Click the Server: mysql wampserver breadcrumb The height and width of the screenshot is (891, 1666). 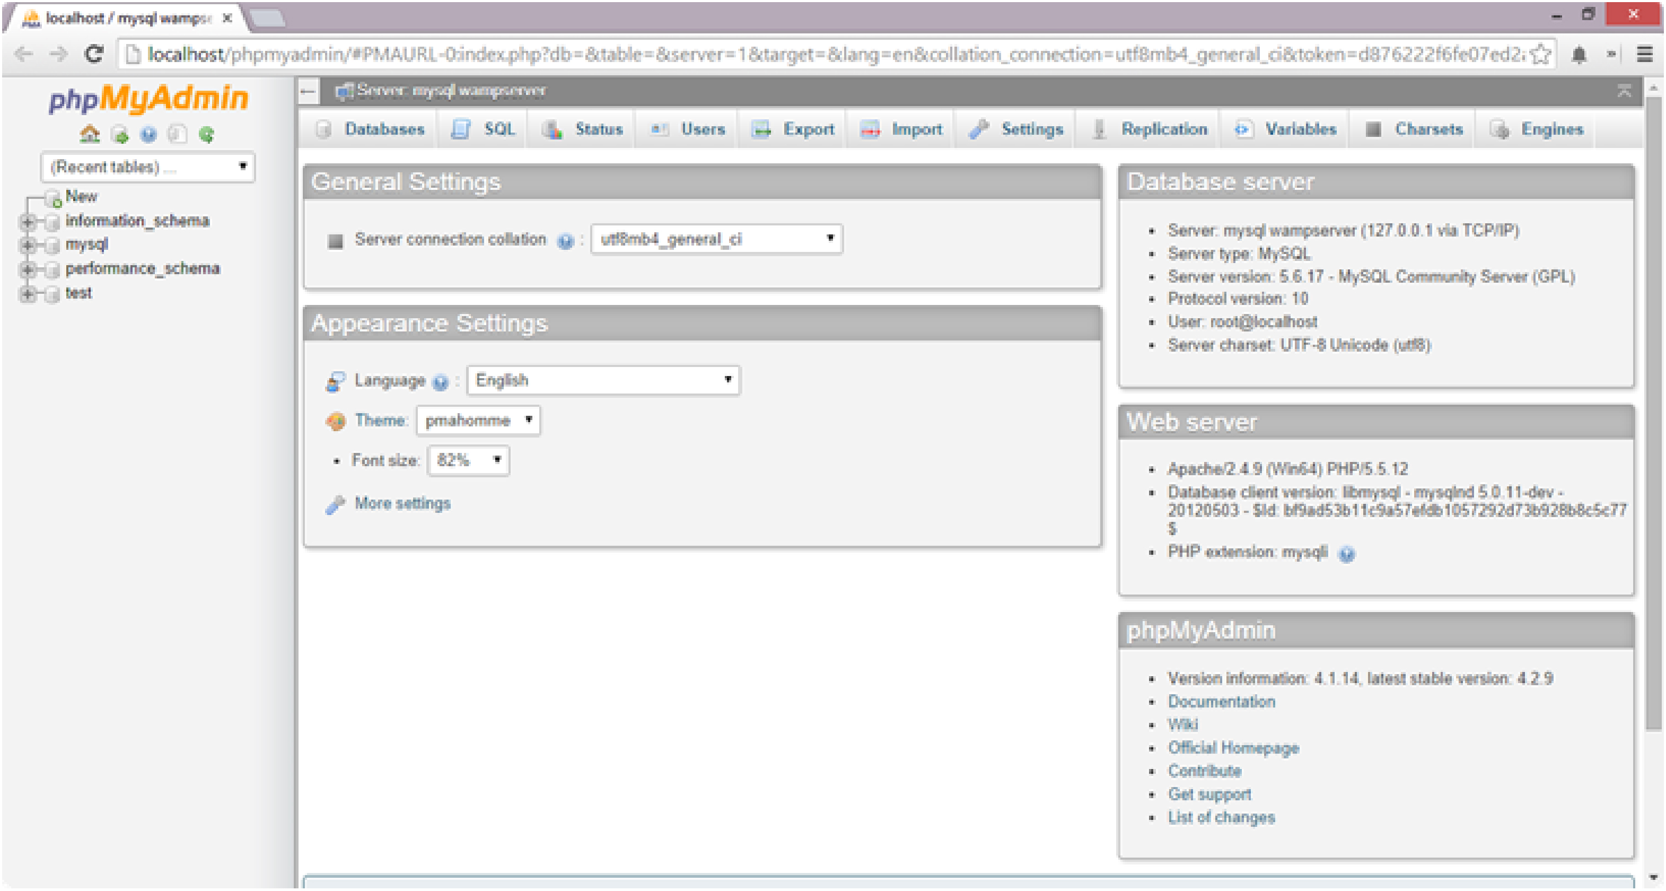(451, 91)
